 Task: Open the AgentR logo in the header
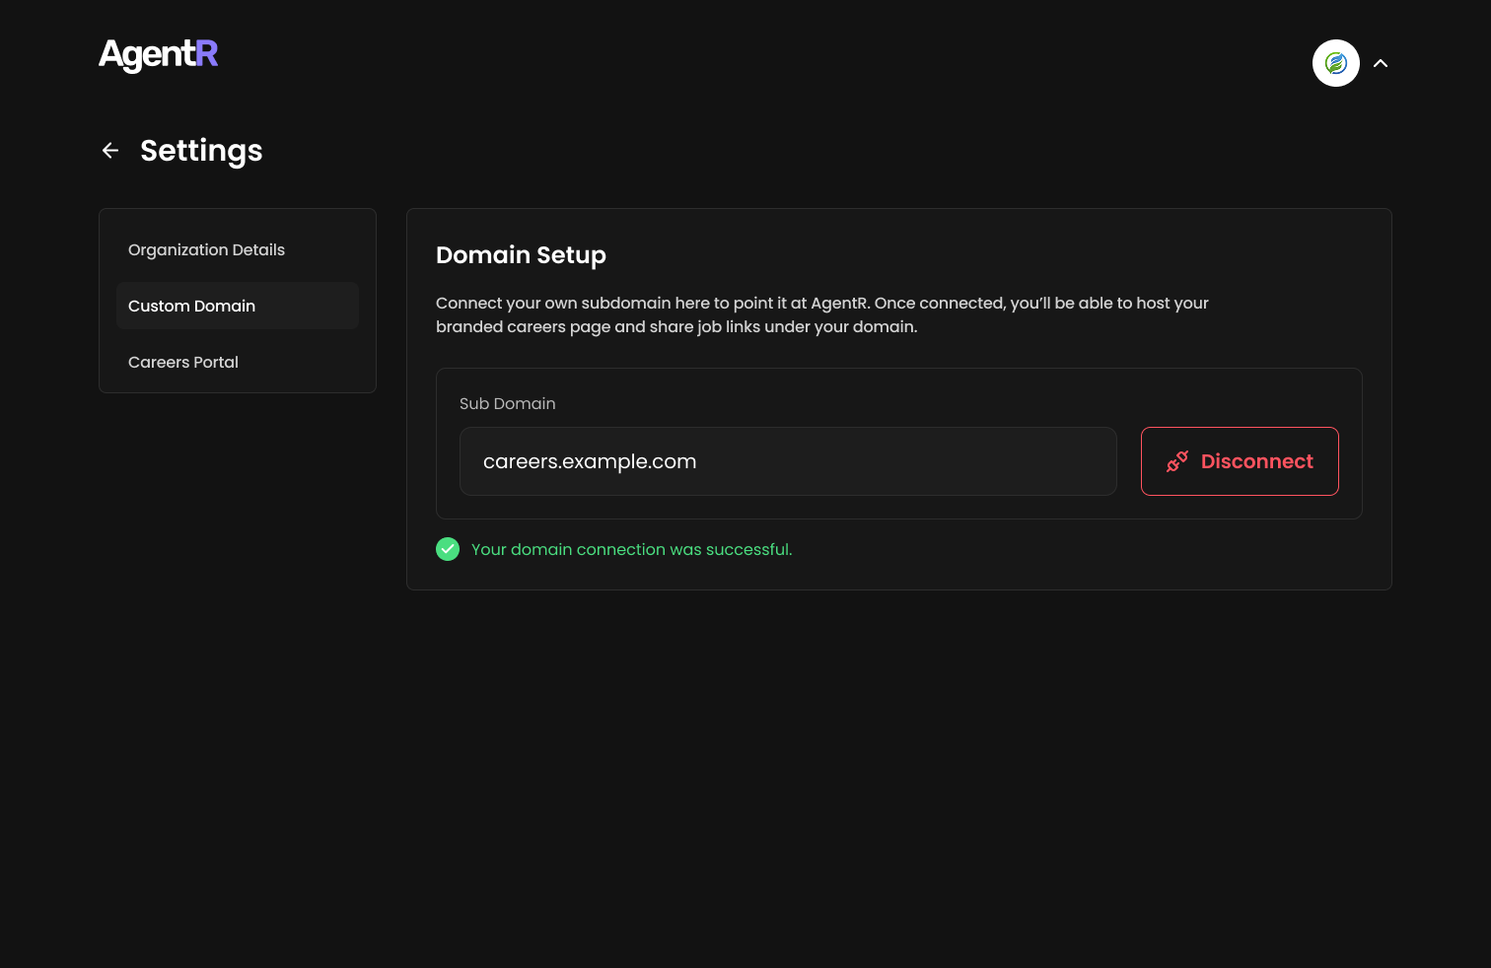158,54
